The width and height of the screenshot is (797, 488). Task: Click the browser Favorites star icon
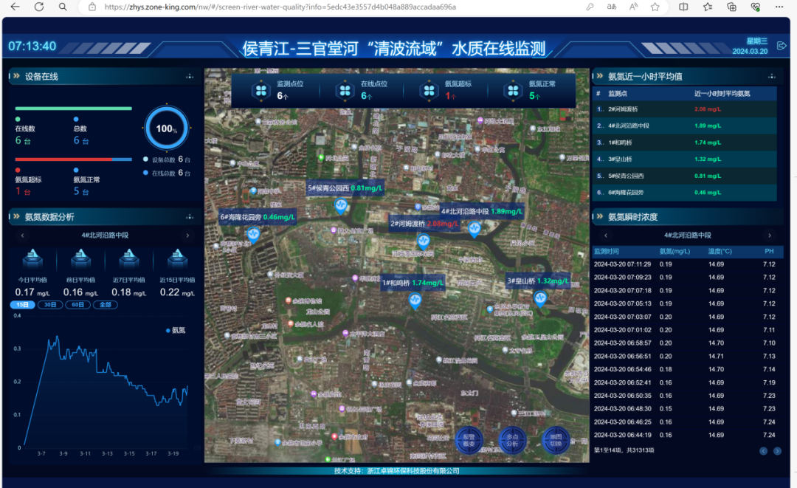point(655,7)
